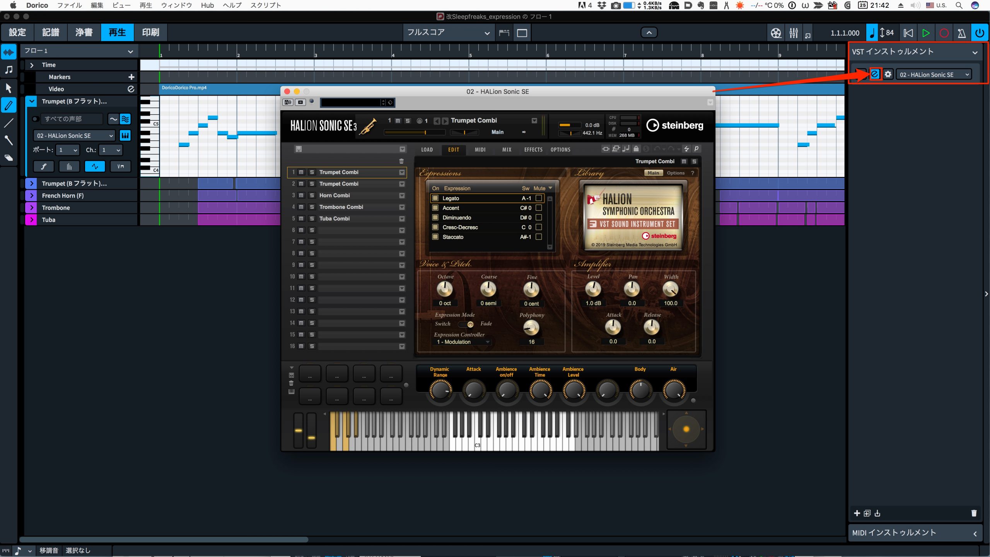Click the trash icon in VST instruments panel
Viewport: 990px width, 557px height.
[974, 513]
